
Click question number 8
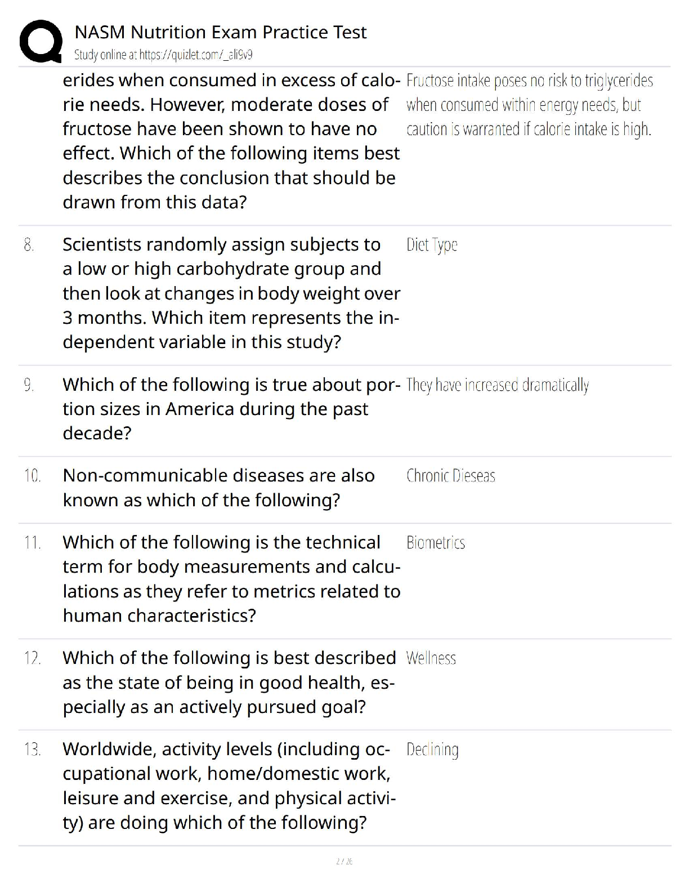[29, 245]
